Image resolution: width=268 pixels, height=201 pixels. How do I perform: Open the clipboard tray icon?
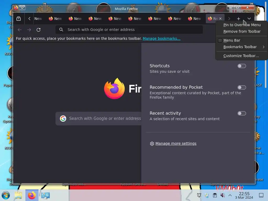(x=215, y=195)
